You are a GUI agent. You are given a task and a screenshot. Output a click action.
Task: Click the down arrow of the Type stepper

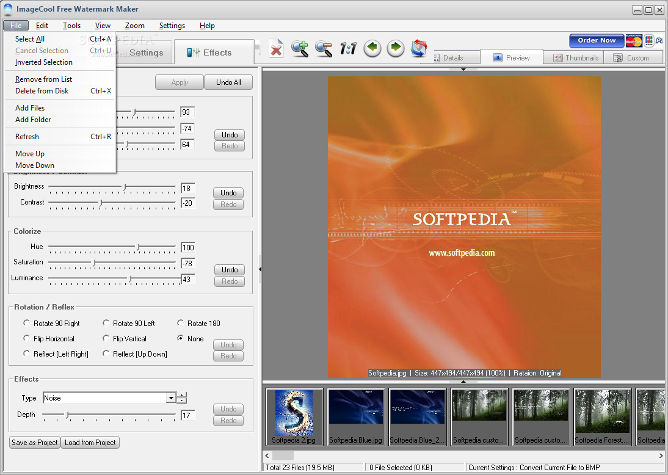click(182, 401)
